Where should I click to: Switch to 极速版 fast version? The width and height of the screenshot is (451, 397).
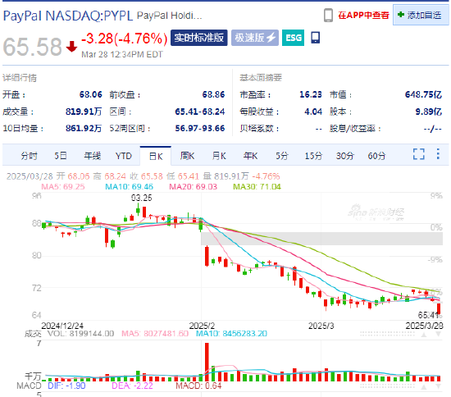tap(255, 38)
